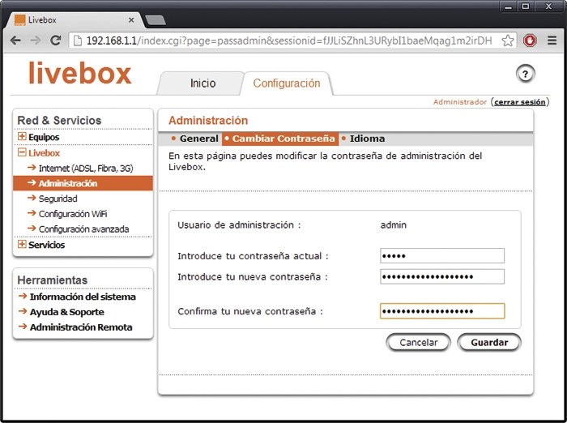The image size is (567, 423).
Task: Open Administración Remota
Action: coord(81,327)
